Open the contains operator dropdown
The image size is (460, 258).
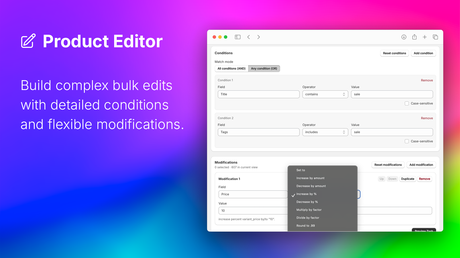point(325,94)
